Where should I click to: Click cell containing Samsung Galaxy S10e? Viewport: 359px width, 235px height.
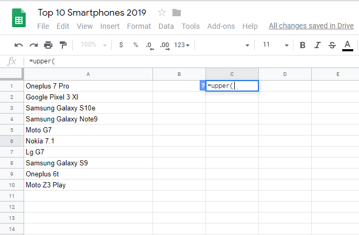88,108
